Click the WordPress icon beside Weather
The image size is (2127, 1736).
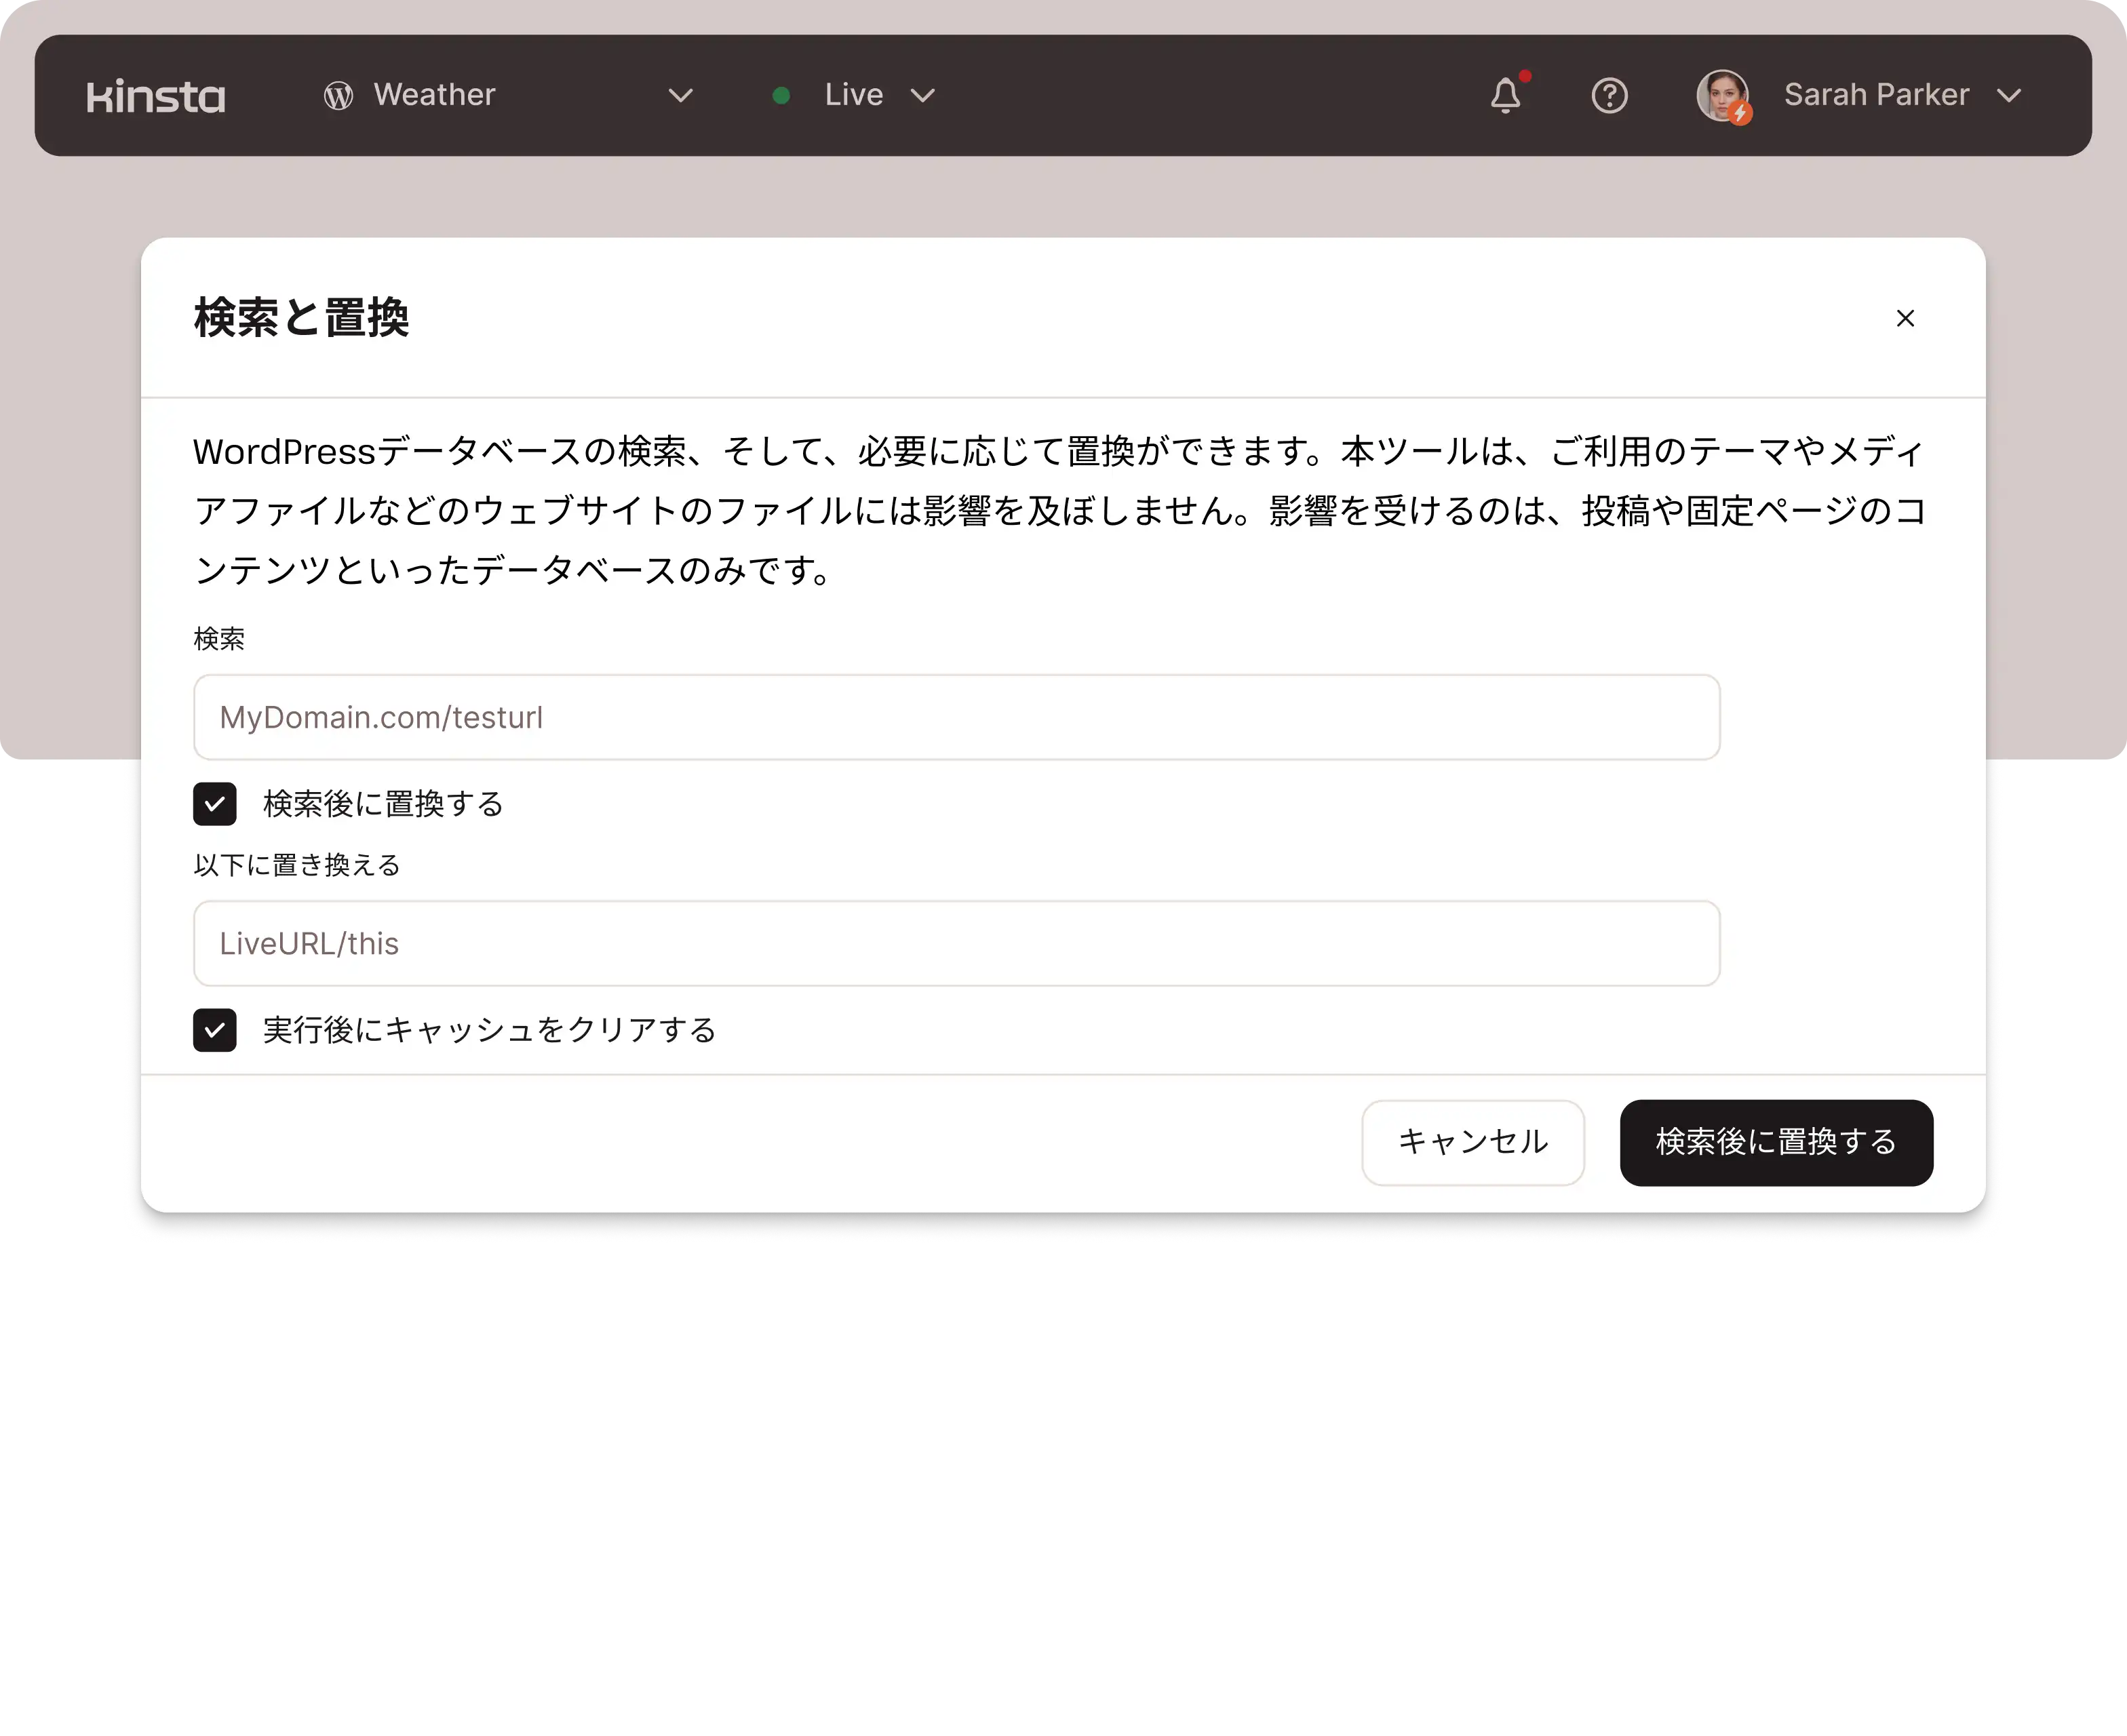(338, 96)
